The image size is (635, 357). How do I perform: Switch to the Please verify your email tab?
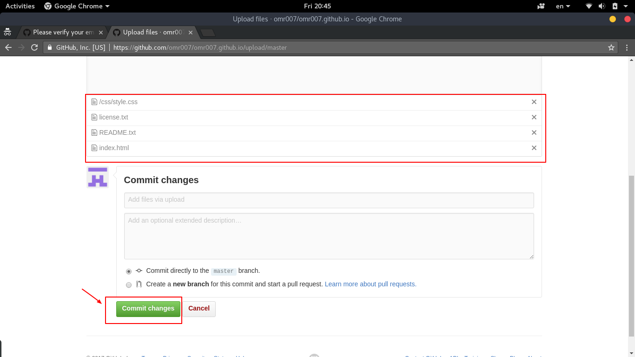[63, 32]
